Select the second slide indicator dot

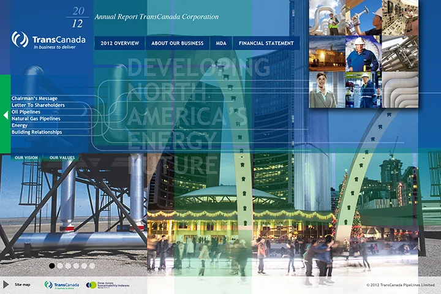click(x=60, y=266)
